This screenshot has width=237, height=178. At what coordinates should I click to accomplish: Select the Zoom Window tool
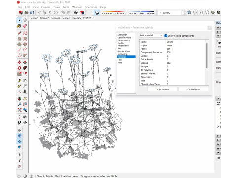click(x=25, y=104)
